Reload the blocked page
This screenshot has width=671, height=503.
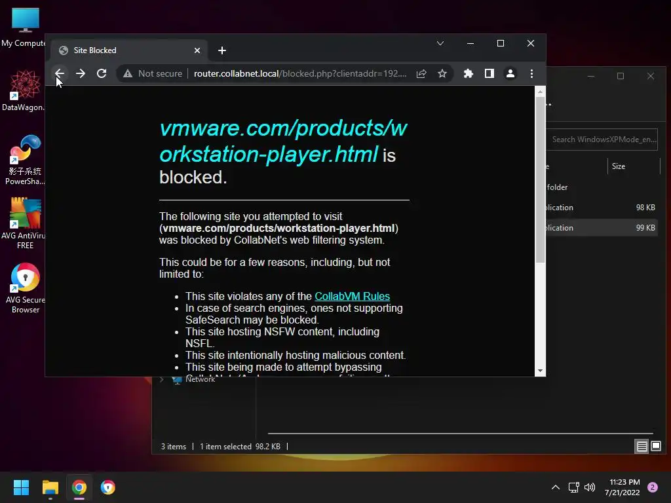pyautogui.click(x=102, y=73)
